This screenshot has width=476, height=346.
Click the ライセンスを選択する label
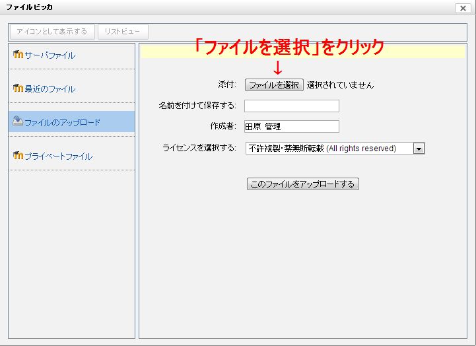199,148
